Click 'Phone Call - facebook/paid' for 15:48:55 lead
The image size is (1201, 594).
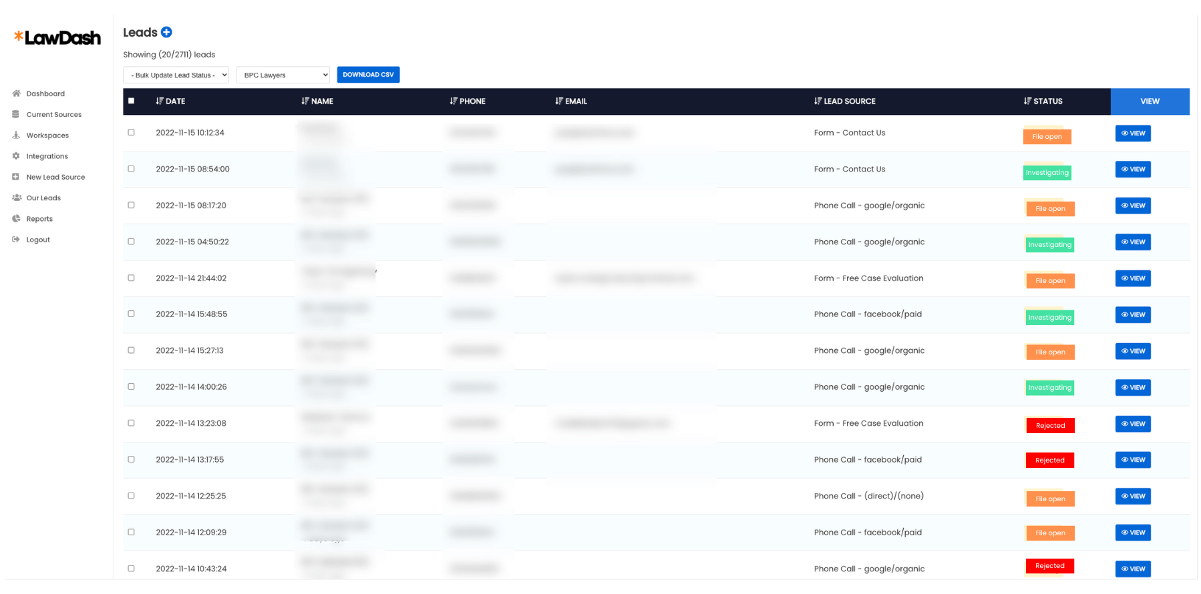[868, 314]
